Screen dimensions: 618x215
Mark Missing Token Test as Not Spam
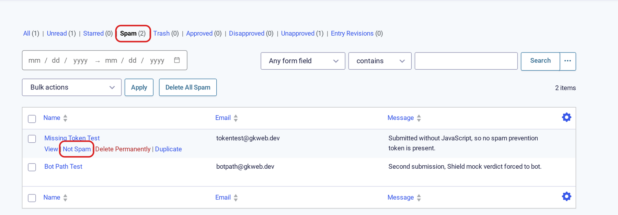(77, 149)
